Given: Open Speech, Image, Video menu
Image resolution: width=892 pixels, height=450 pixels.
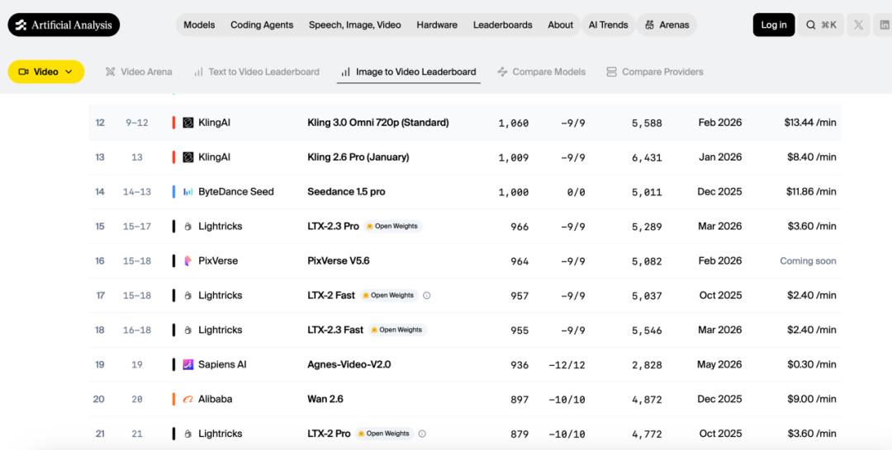Looking at the screenshot, I should click(355, 25).
